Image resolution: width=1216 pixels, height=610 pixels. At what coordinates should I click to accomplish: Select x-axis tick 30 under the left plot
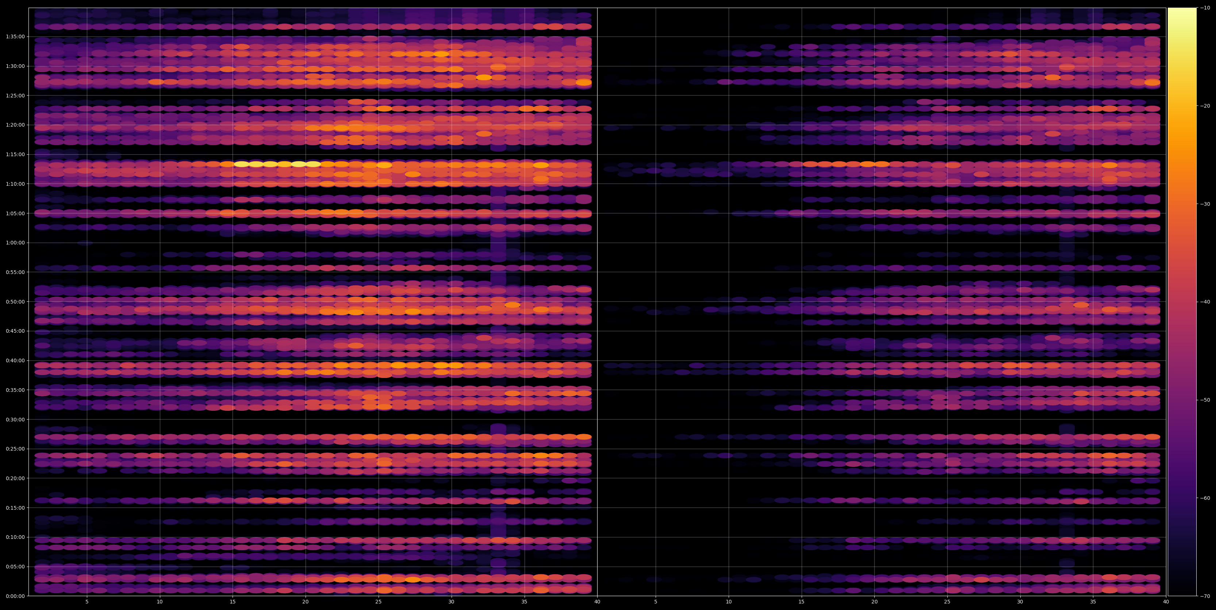pyautogui.click(x=451, y=602)
